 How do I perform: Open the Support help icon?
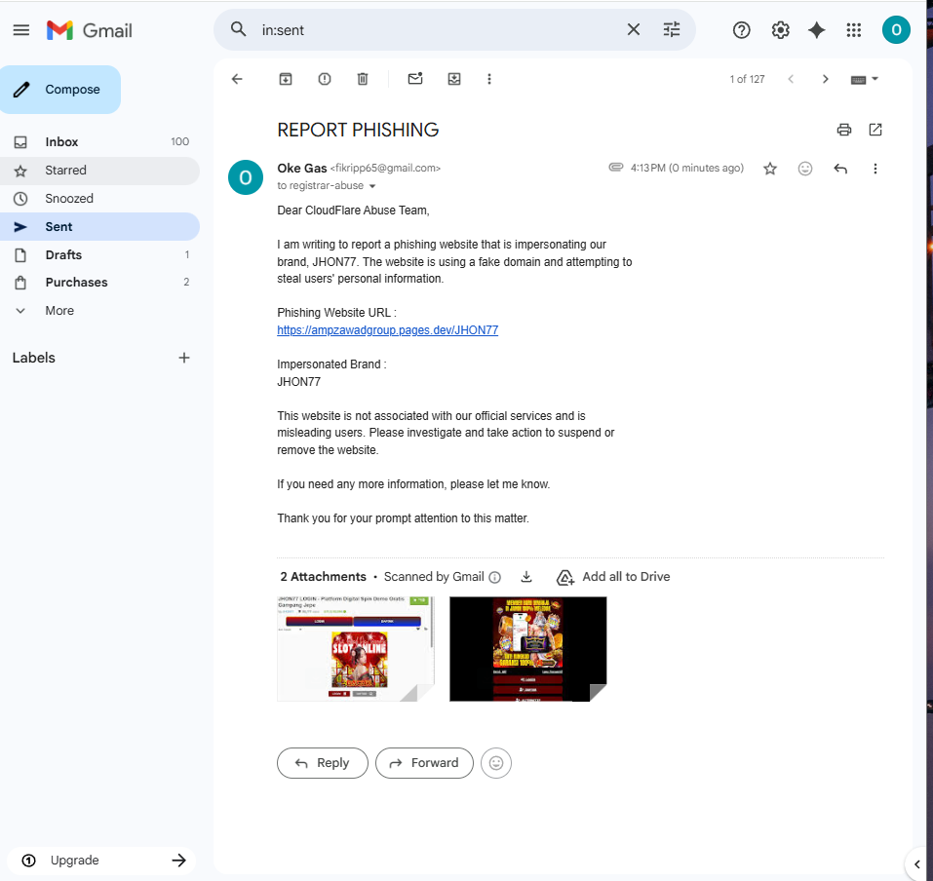(741, 30)
